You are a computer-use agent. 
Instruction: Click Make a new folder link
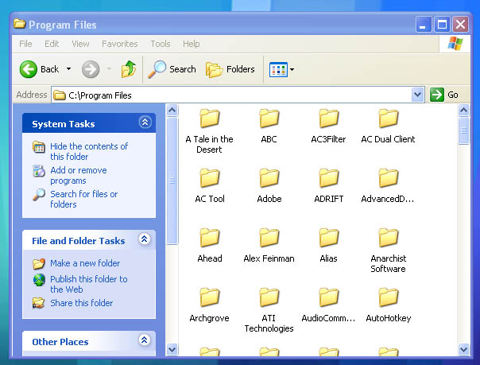point(85,263)
